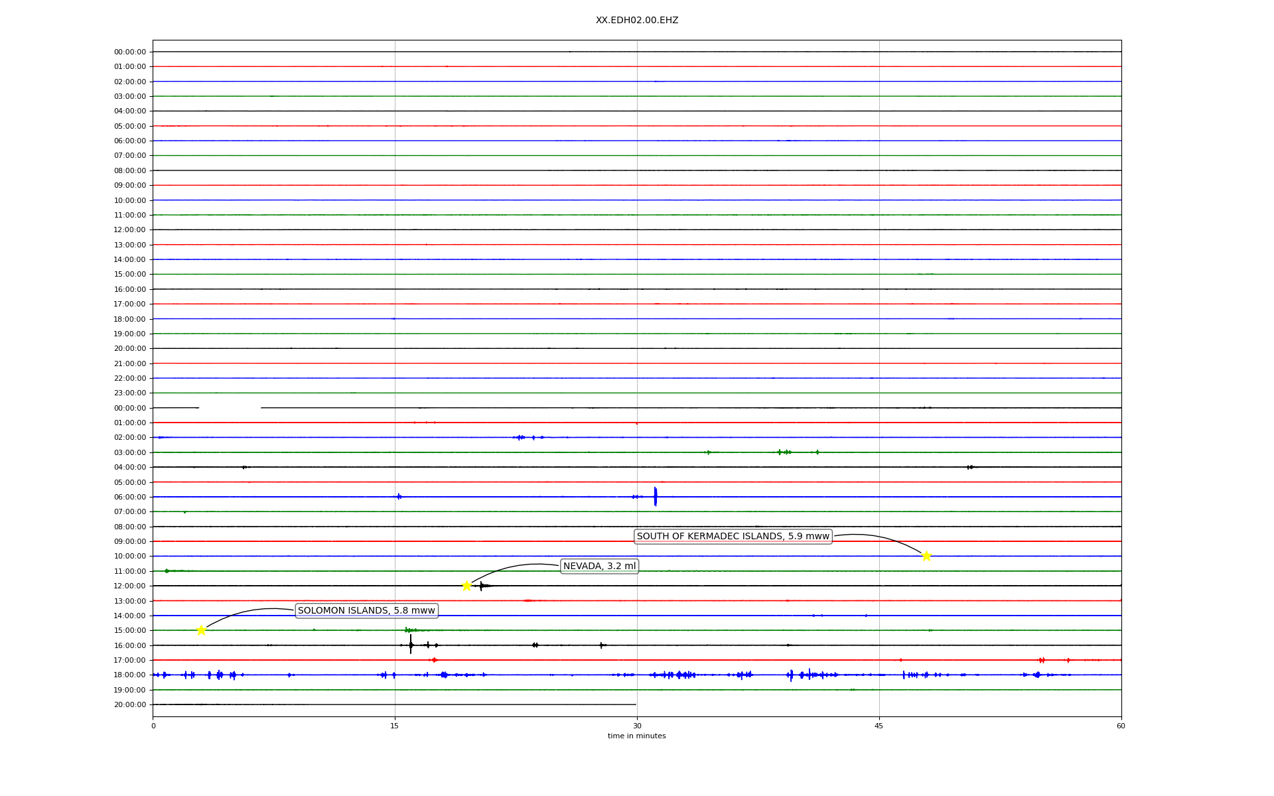1274x796 pixels.
Task: Click the NEVADA, 3.2 ml annotation box
Action: 599,566
